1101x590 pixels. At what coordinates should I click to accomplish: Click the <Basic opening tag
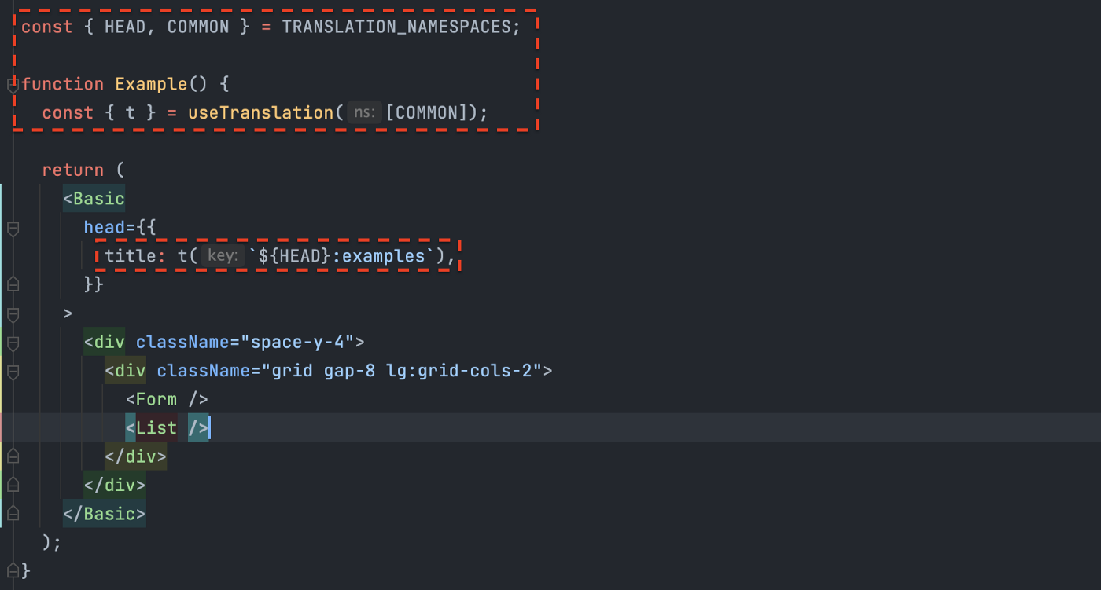93,198
